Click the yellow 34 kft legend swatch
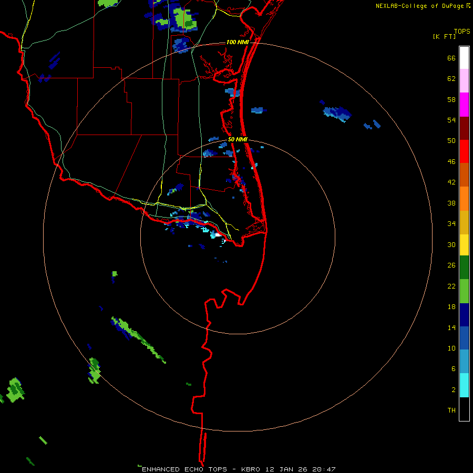The height and width of the screenshot is (473, 473). click(x=464, y=245)
